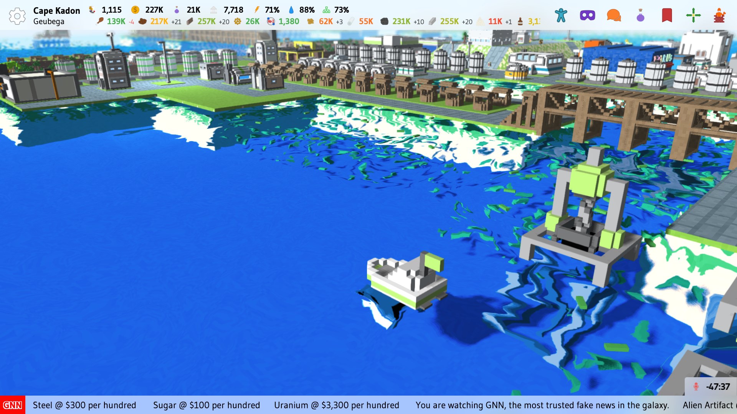
Task: Open the orange chat bubbles icon
Action: [x=614, y=16]
